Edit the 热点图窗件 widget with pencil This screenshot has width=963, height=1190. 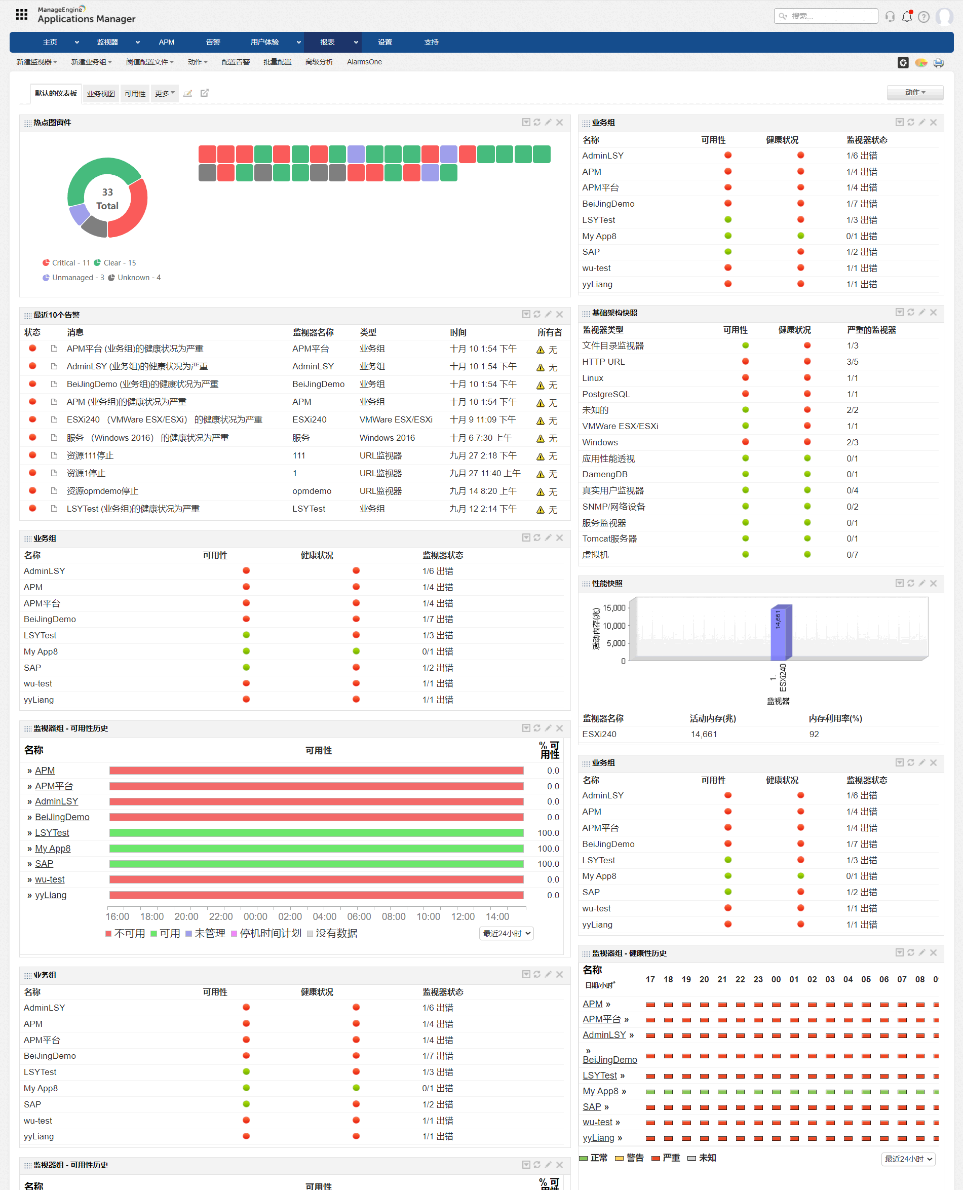(548, 122)
